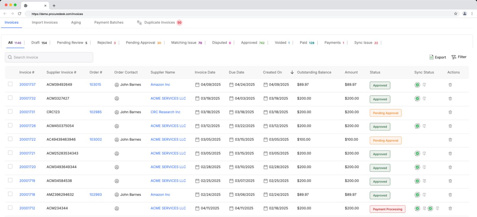Click Pending Approval badge for invoice 20001731

pos(385,113)
